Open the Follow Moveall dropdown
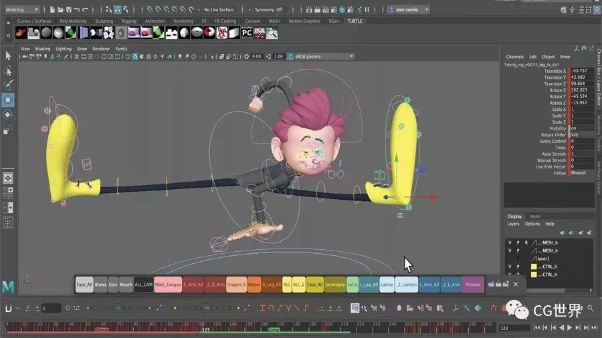The image size is (602, 338). tap(582, 173)
